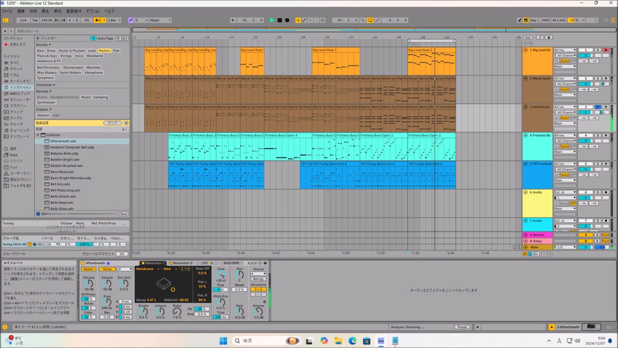Select Bell Airy.adv preset
Viewport: 618px width, 348px height.
tap(60, 184)
